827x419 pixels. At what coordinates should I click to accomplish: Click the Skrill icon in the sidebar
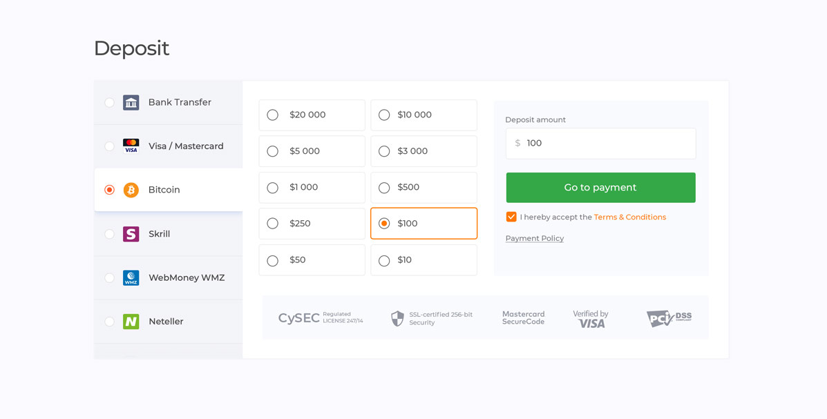coord(131,233)
